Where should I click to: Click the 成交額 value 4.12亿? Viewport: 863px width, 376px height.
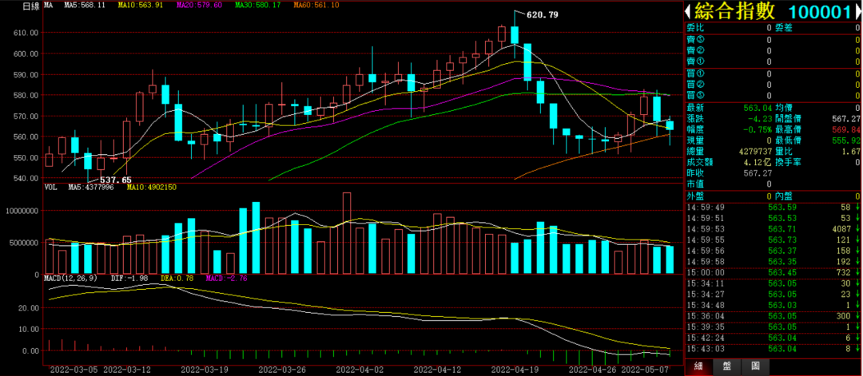(x=758, y=162)
